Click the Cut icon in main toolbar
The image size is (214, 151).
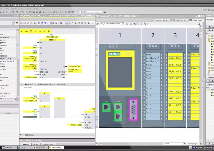click(4, 12)
